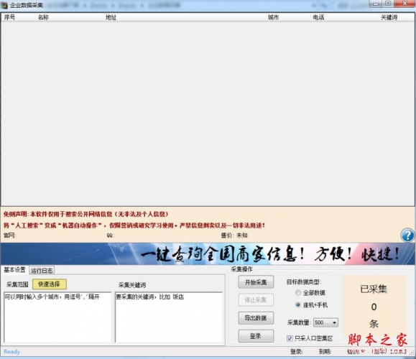Viewport: 416px width, 359px height.
Task: Click the 售价: 未知 text
Action: coord(234,236)
